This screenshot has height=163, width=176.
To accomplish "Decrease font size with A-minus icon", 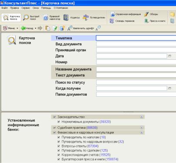I will coord(98,28).
